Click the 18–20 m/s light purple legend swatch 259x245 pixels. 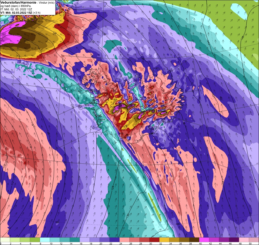(x=95, y=240)
